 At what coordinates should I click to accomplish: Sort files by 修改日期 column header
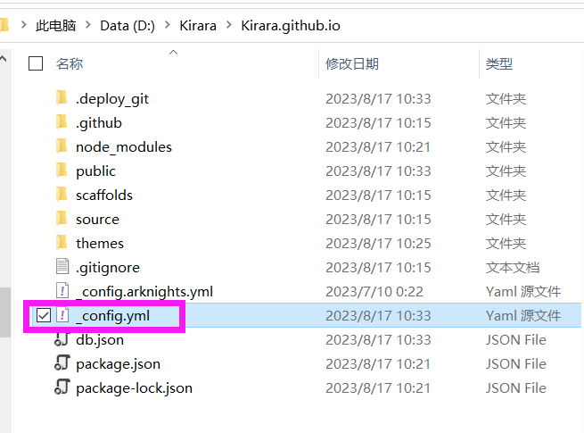tap(351, 63)
